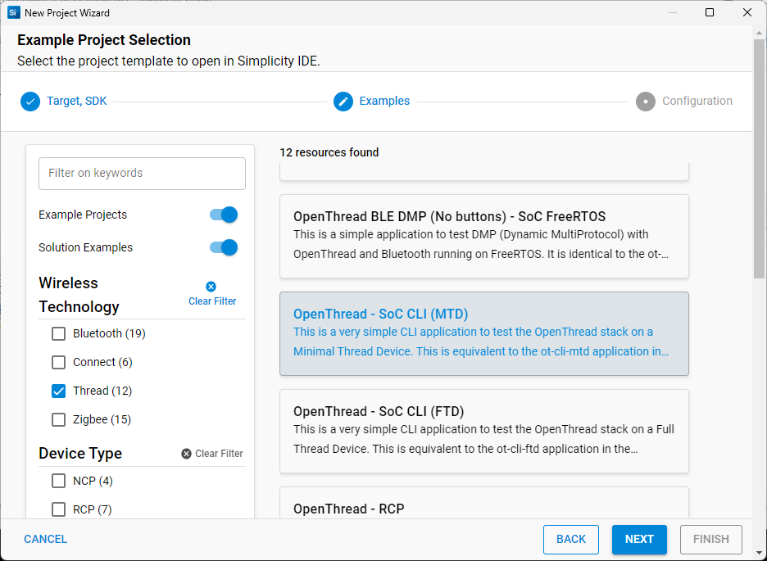Turn off the Solution Examples toggle

tap(223, 247)
